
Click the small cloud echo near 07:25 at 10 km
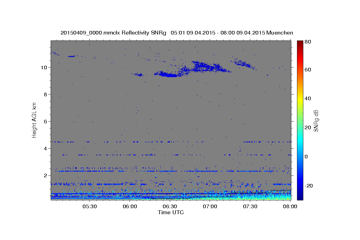click(x=243, y=63)
